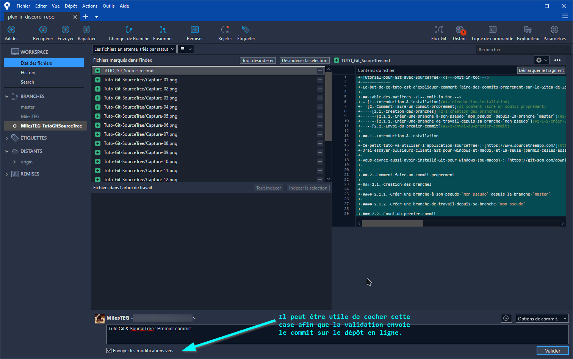Viewport: 573px width, 359px height.
Task: Click the commit history clock icon
Action: coord(506,319)
